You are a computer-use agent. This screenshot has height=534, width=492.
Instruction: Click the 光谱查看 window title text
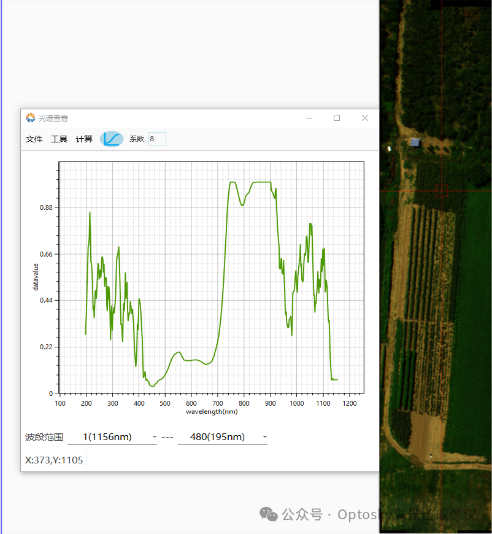[53, 118]
